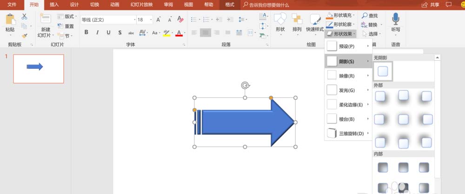Switch to Transitions (切换) tab
This screenshot has height=194, width=465.
tap(94, 5)
